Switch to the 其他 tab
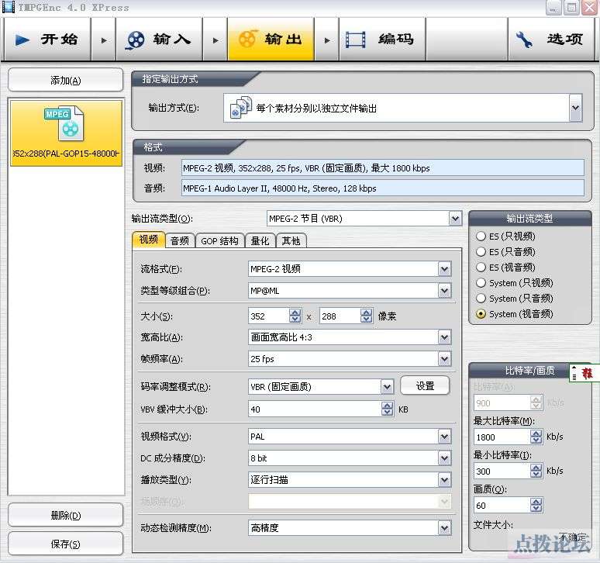 (x=291, y=240)
